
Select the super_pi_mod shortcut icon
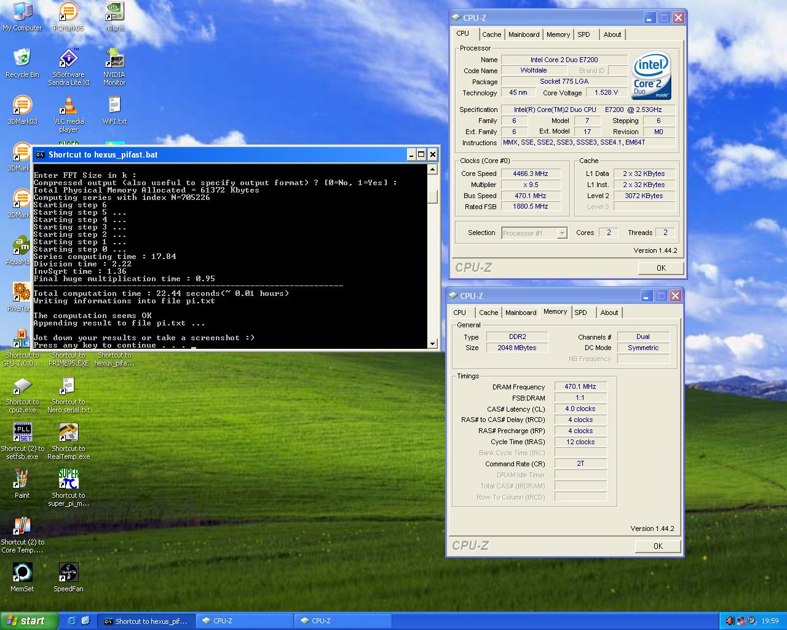68,488
